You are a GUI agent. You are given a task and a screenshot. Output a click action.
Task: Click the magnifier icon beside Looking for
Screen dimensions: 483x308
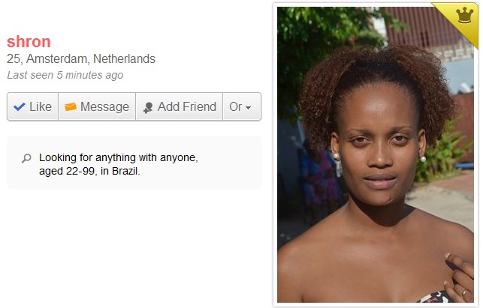pyautogui.click(x=26, y=158)
